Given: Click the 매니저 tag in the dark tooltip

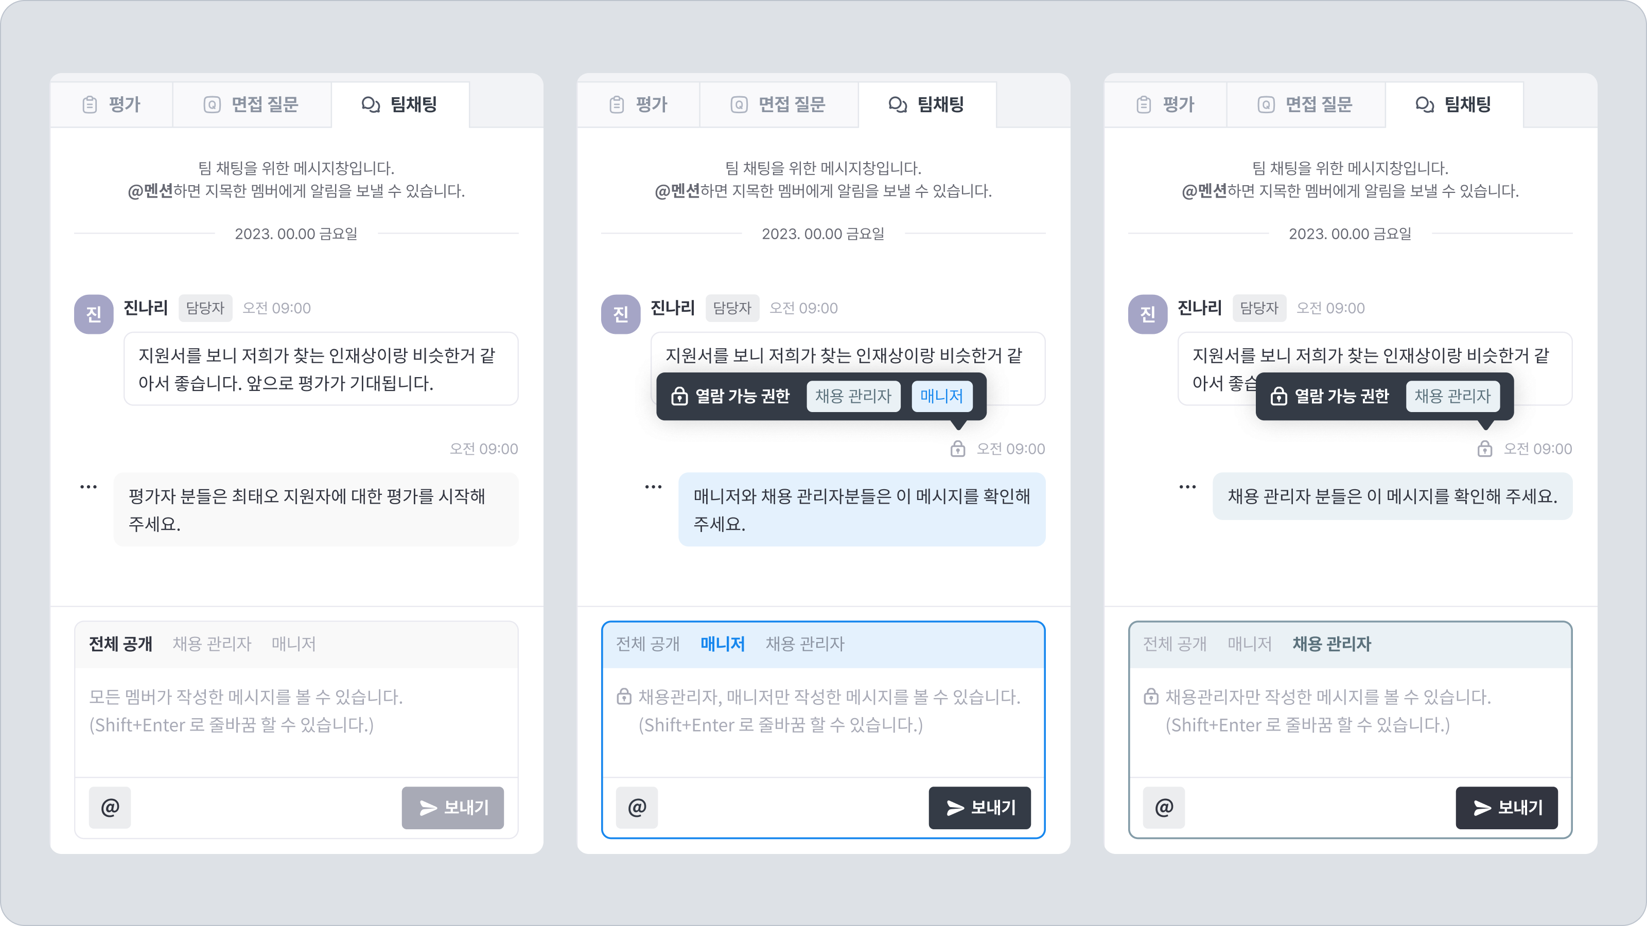Looking at the screenshot, I should coord(941,396).
